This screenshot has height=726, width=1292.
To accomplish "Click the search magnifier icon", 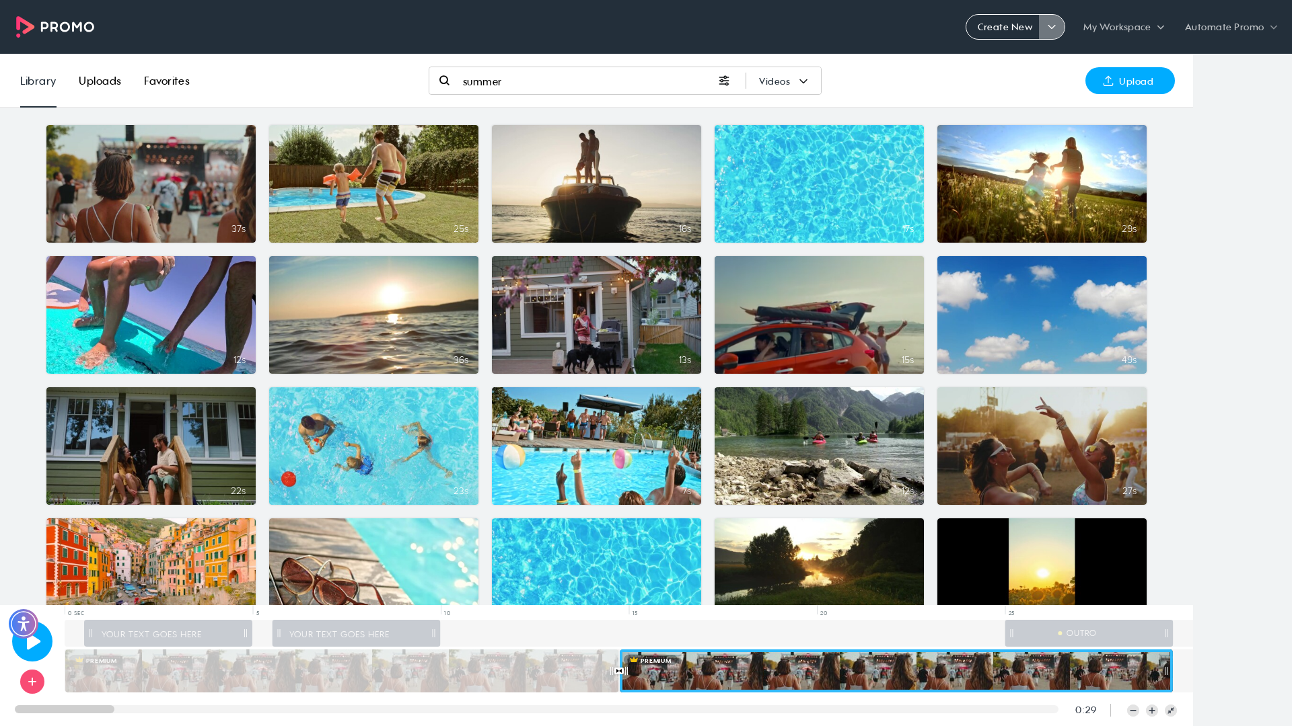I will (444, 81).
